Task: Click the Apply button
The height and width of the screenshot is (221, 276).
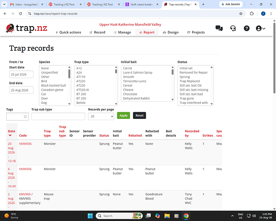Action: pyautogui.click(x=123, y=115)
